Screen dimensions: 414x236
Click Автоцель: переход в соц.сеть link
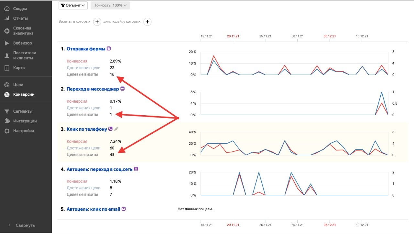[99, 169]
